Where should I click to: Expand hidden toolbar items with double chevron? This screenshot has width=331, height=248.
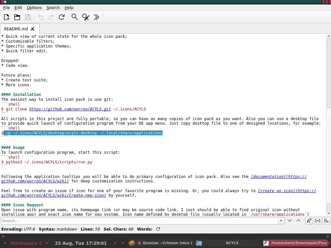point(96,17)
